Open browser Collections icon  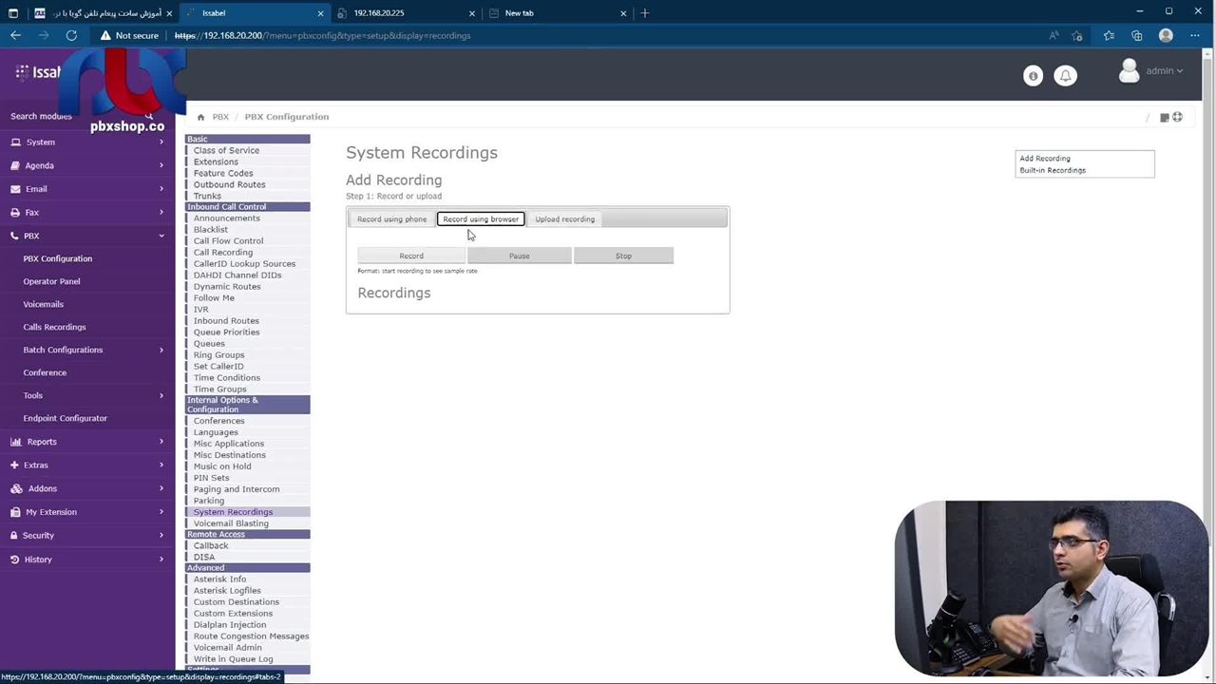pos(1136,35)
